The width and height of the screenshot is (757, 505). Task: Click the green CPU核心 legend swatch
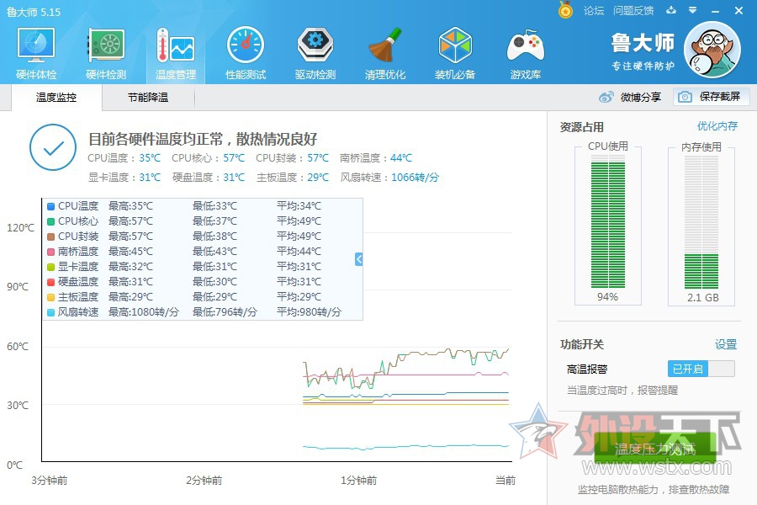tap(50, 221)
